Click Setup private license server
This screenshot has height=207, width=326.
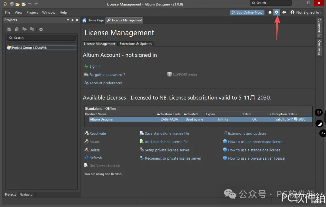(167, 150)
